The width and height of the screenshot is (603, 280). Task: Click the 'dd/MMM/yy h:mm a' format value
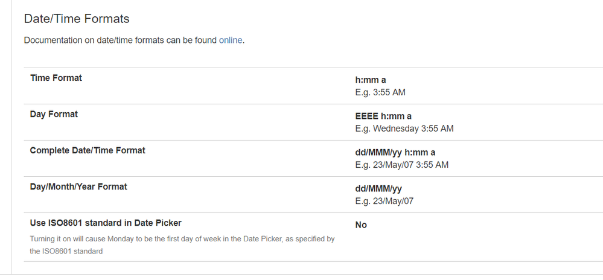[x=395, y=152]
